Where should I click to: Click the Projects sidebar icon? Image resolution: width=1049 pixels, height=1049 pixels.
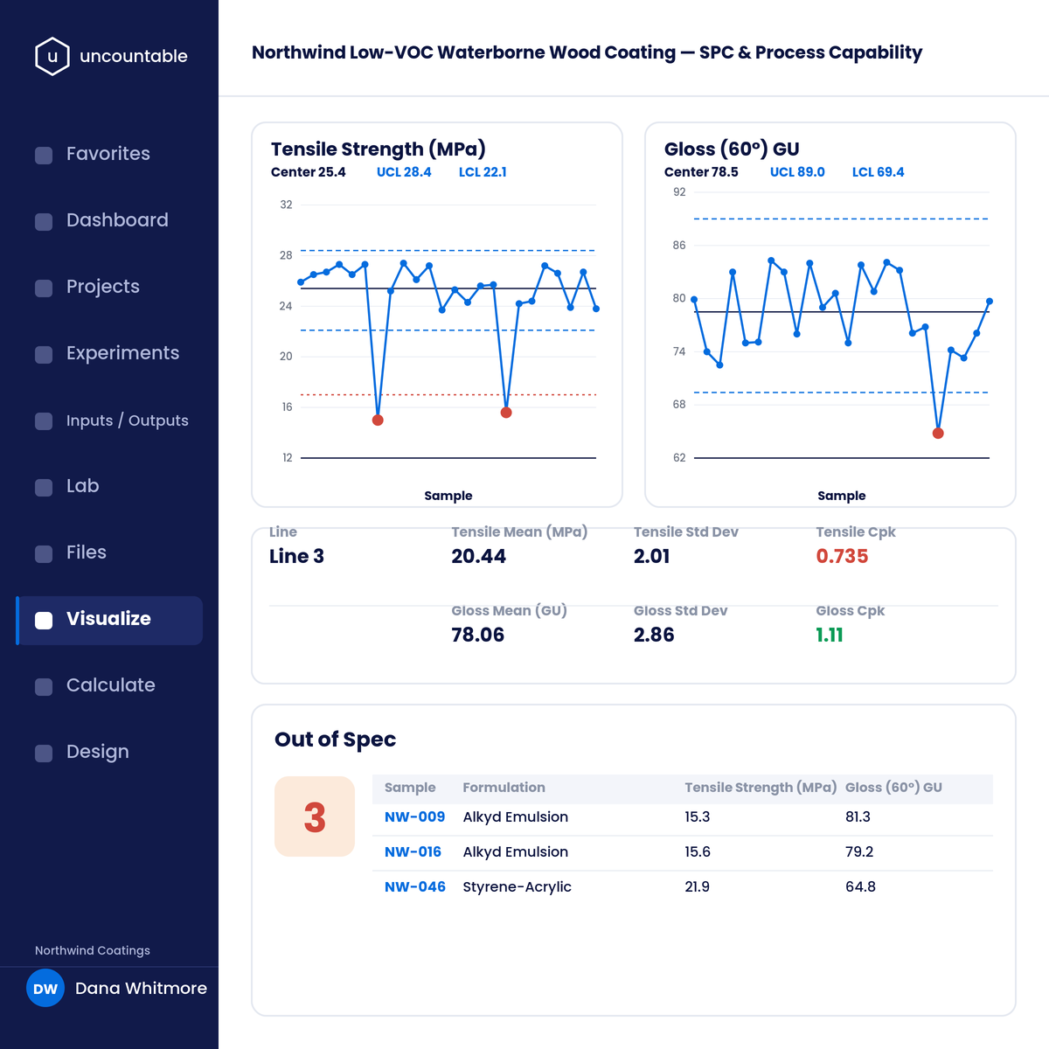point(44,288)
